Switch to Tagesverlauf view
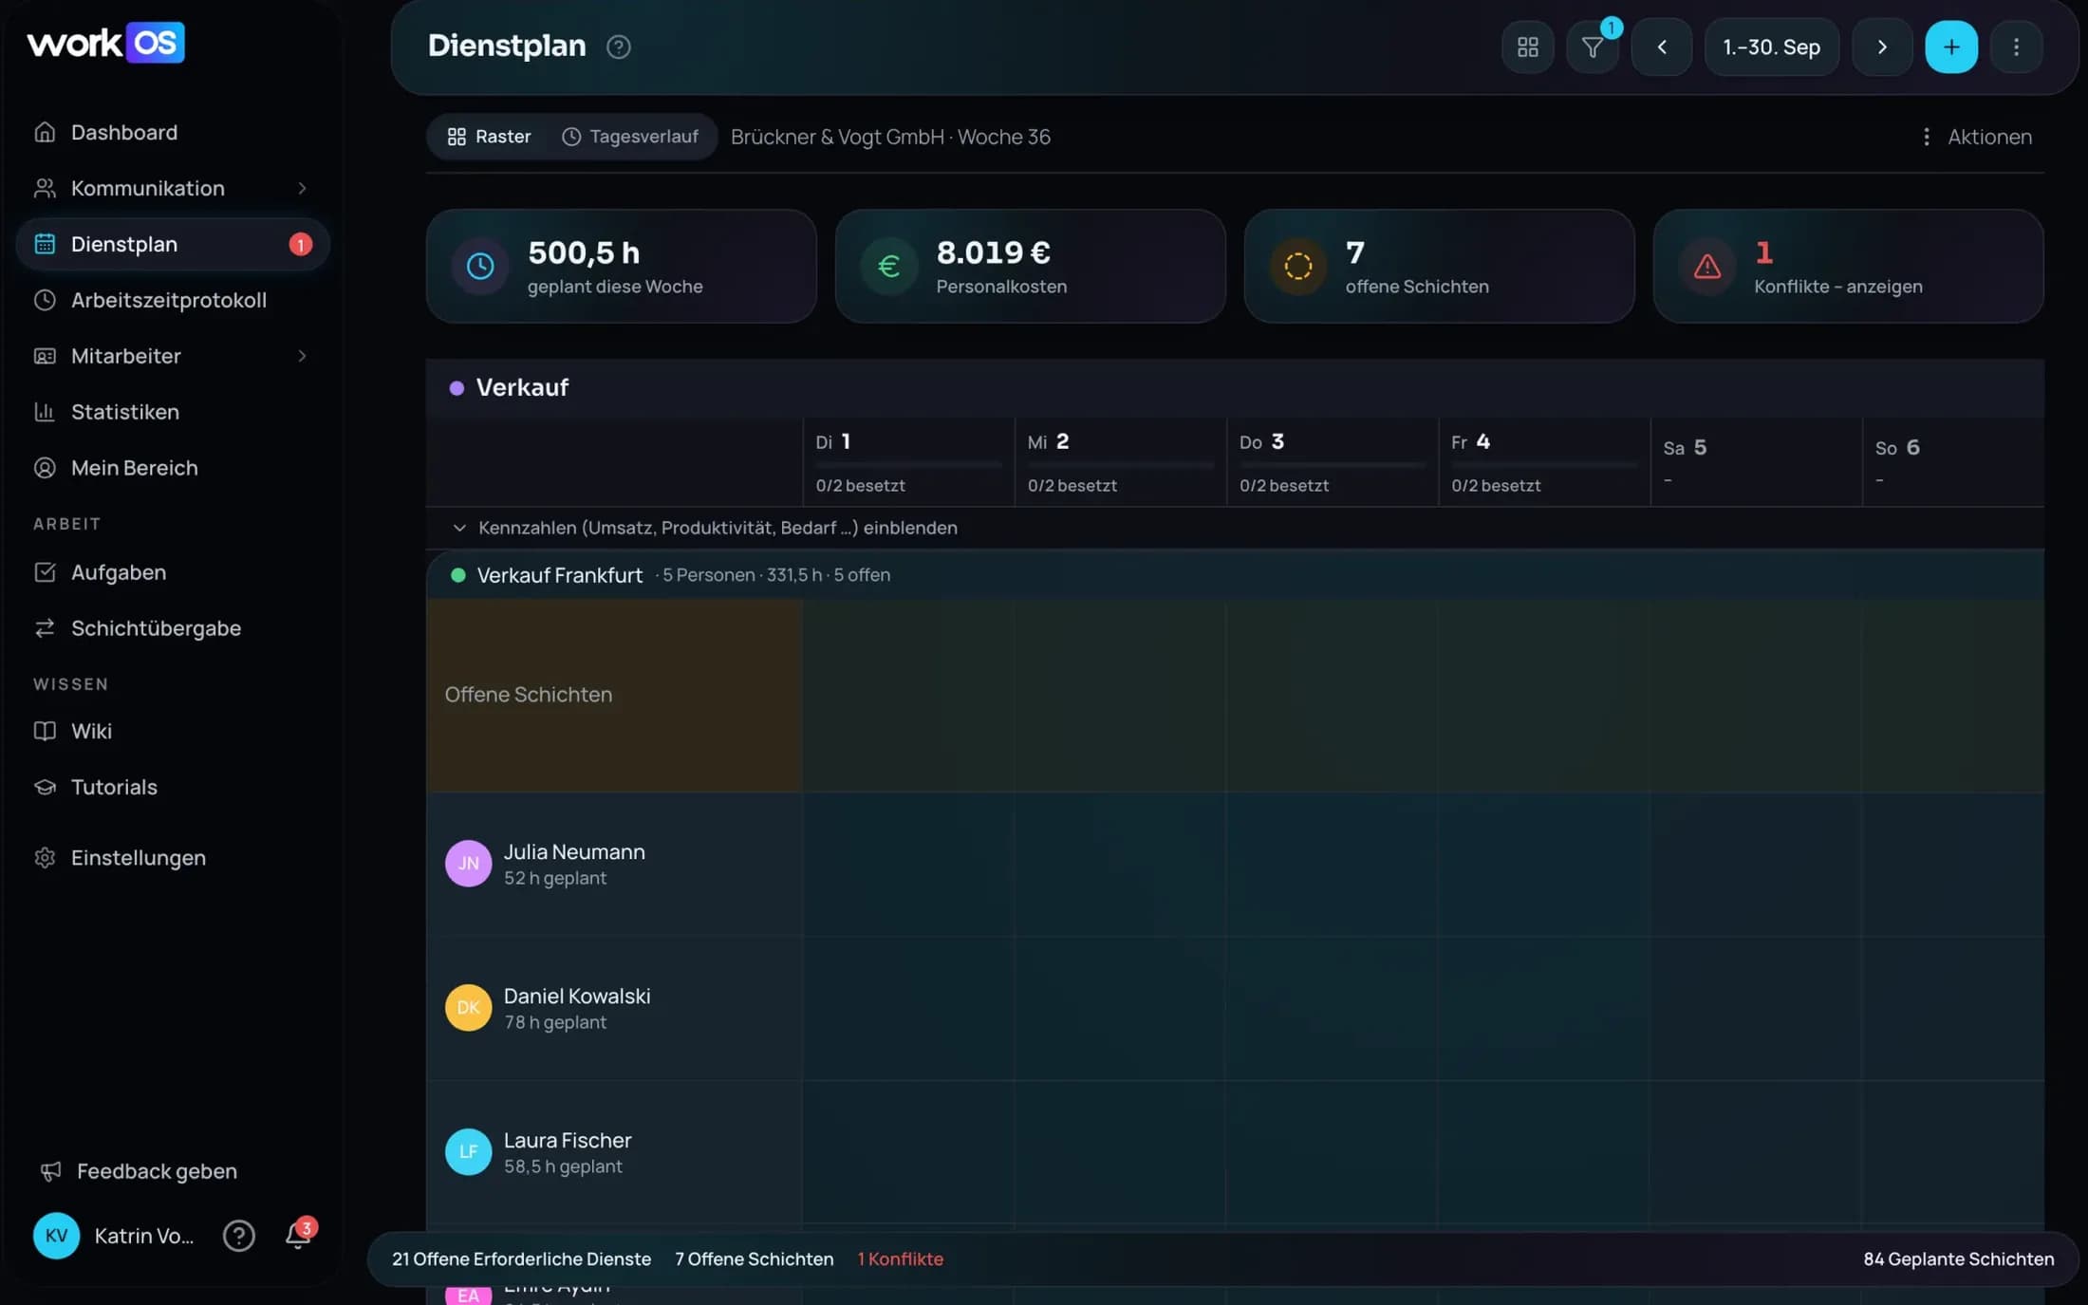Image resolution: width=2088 pixels, height=1305 pixels. coord(630,137)
